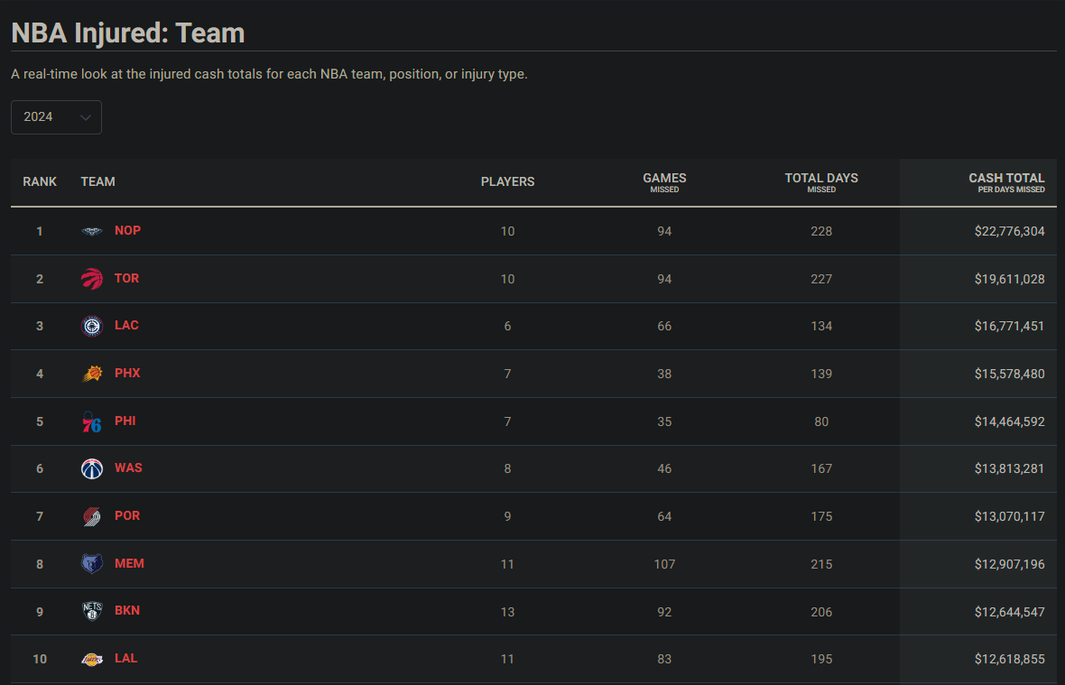Screen dimensions: 1065x685
Task: Follow the BKN team link
Action: pos(127,610)
